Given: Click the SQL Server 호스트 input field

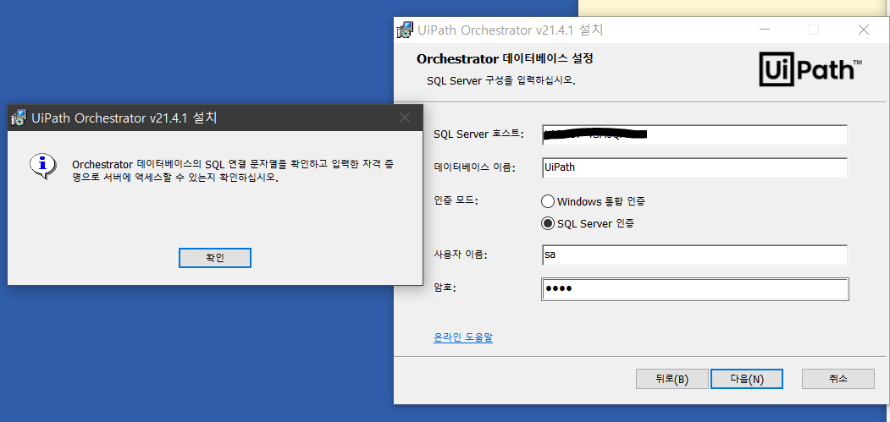Looking at the screenshot, I should tap(694, 135).
